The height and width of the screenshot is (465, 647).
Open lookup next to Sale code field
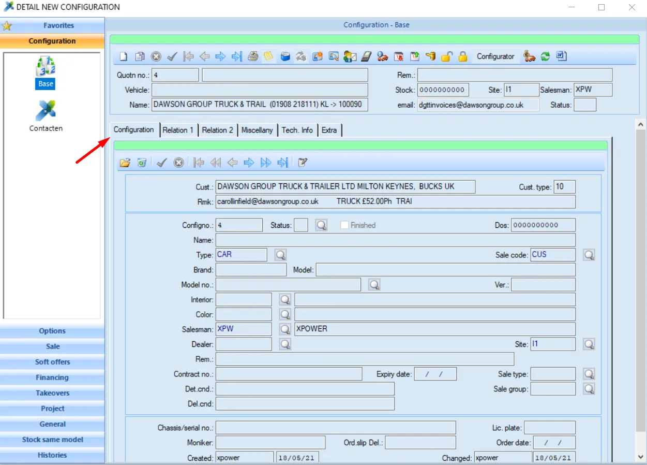click(x=589, y=255)
